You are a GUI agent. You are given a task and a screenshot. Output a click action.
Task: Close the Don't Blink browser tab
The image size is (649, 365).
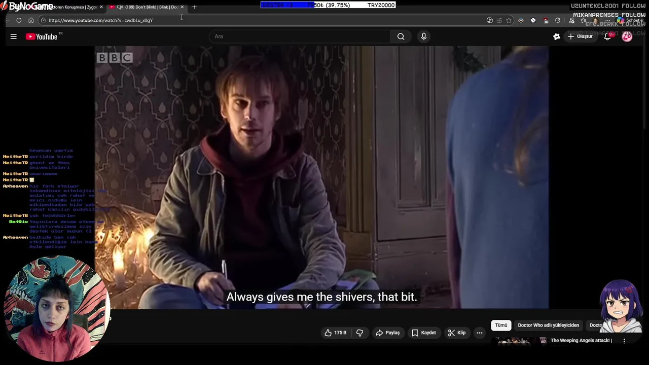coord(182,7)
